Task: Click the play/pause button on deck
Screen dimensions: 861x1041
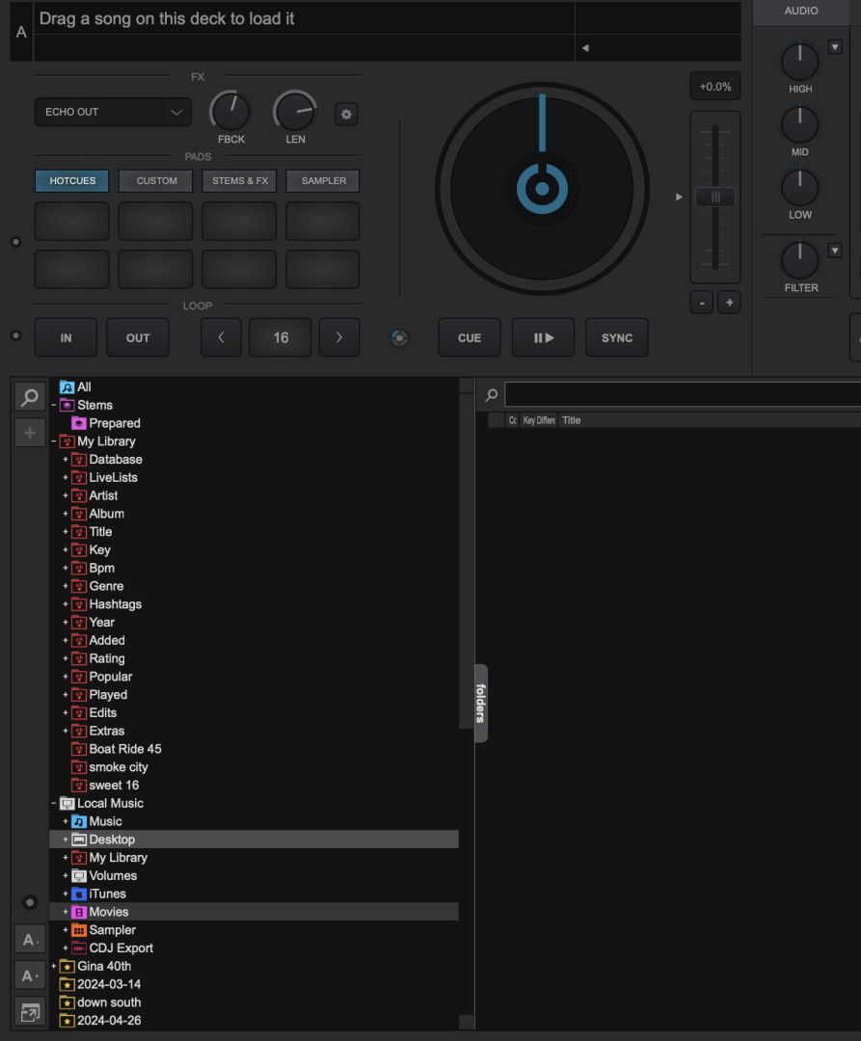Action: pyautogui.click(x=543, y=337)
